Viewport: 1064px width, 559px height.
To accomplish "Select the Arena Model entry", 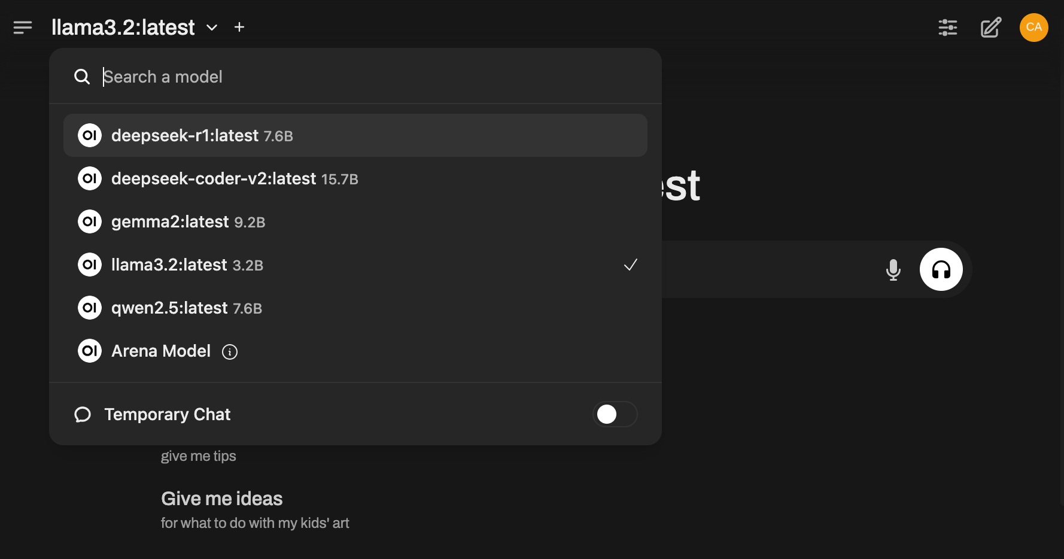I will tap(160, 351).
